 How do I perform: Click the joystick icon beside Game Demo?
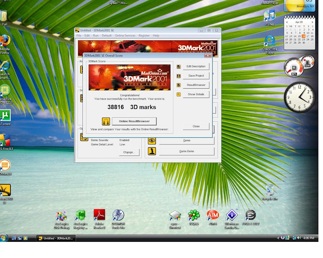click(x=152, y=152)
